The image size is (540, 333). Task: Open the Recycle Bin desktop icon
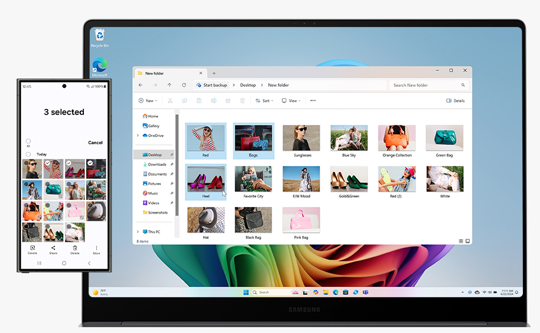[x=99, y=36]
